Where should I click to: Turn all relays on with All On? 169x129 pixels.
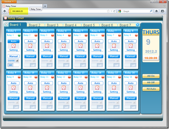(151, 76)
